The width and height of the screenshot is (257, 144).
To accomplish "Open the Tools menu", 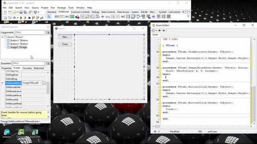I will click(x=71, y=8).
